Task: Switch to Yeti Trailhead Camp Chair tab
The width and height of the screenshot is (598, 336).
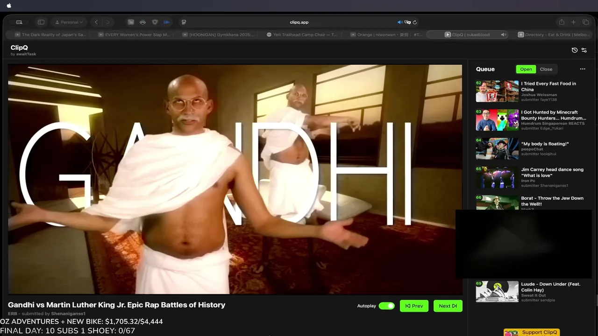Action: coord(302,35)
